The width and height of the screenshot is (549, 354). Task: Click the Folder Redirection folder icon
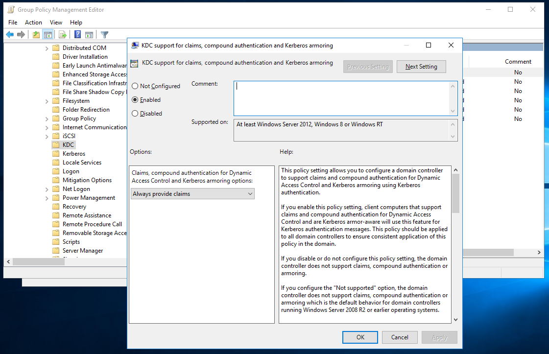pos(56,109)
